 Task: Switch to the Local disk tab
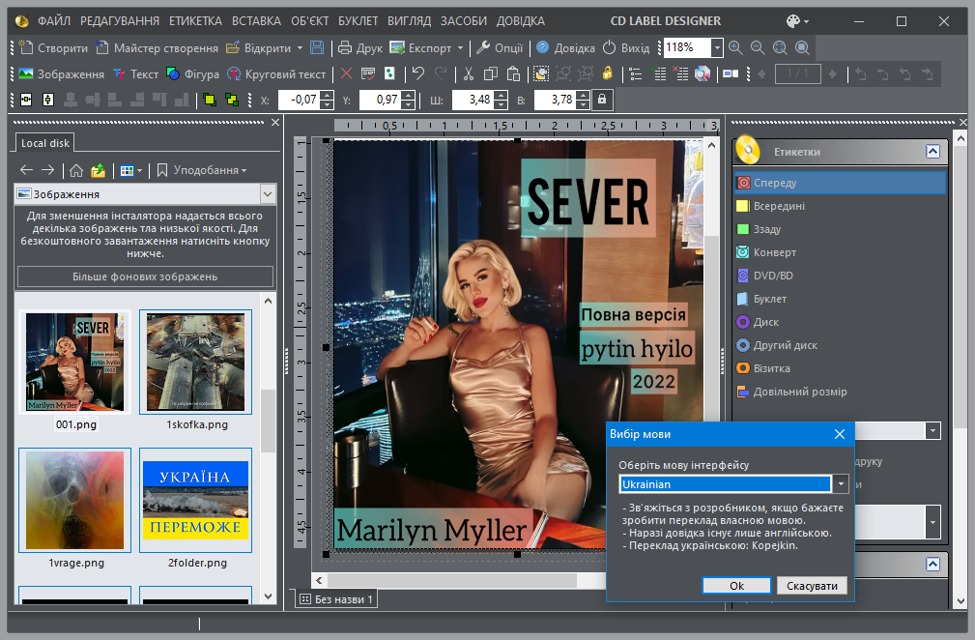tap(44, 143)
